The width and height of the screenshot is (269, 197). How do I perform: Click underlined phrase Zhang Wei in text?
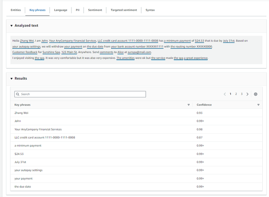(x=26, y=41)
